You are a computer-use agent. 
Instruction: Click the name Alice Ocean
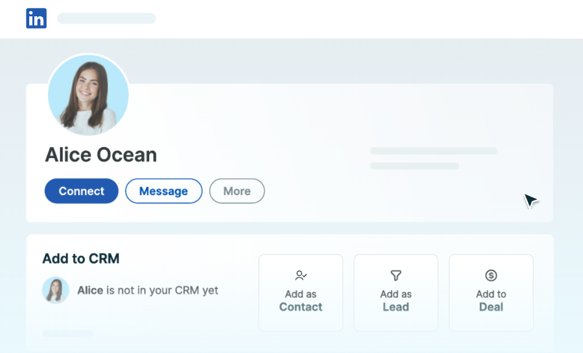pos(100,155)
